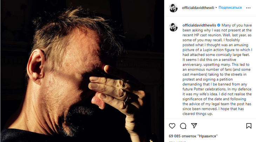Click the closing line "cleared things up."
The width and height of the screenshot is (256, 142).
pyautogui.click(x=197, y=114)
